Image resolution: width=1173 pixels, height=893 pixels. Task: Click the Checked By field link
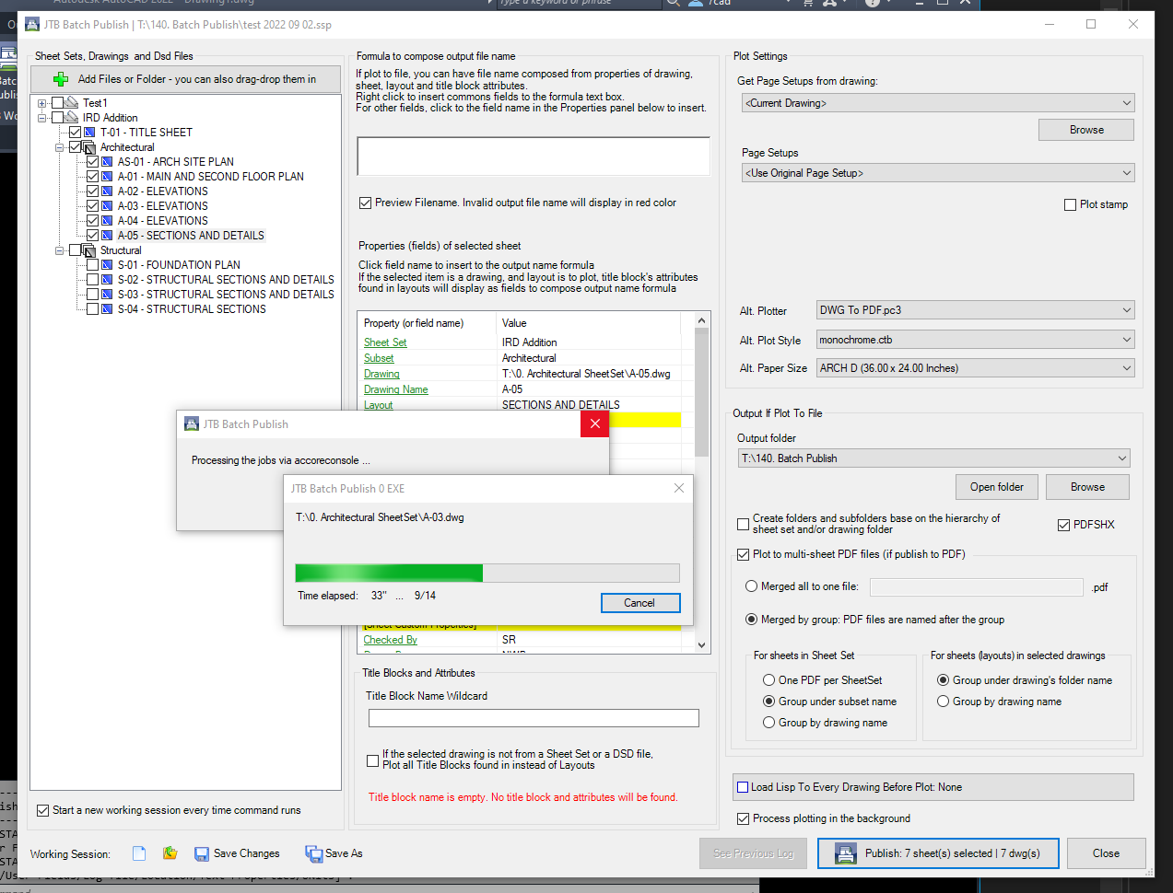click(x=391, y=640)
